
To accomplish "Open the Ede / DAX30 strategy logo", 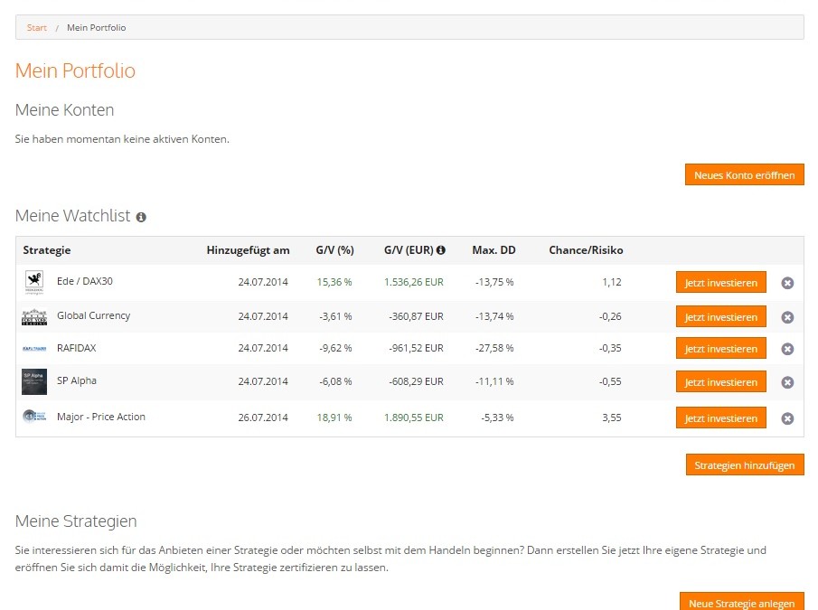I will (33, 282).
